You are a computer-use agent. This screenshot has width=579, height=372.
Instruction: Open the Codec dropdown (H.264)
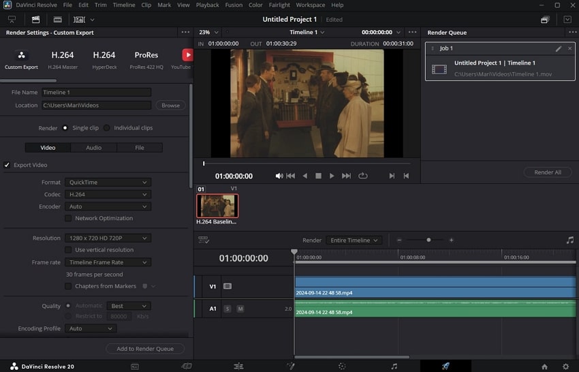point(108,194)
